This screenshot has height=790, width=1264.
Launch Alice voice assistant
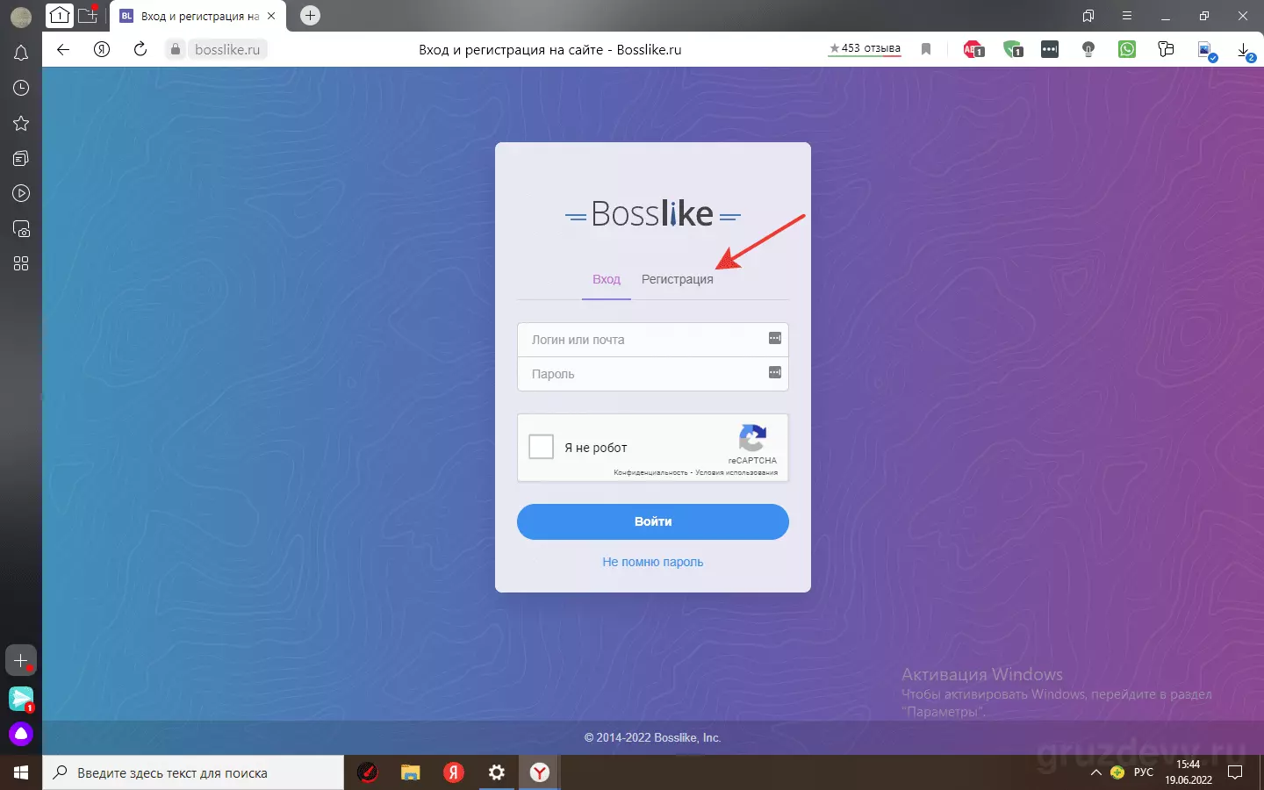pos(21,734)
